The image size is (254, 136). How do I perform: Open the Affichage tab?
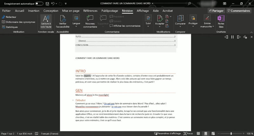(x=143, y=10)
